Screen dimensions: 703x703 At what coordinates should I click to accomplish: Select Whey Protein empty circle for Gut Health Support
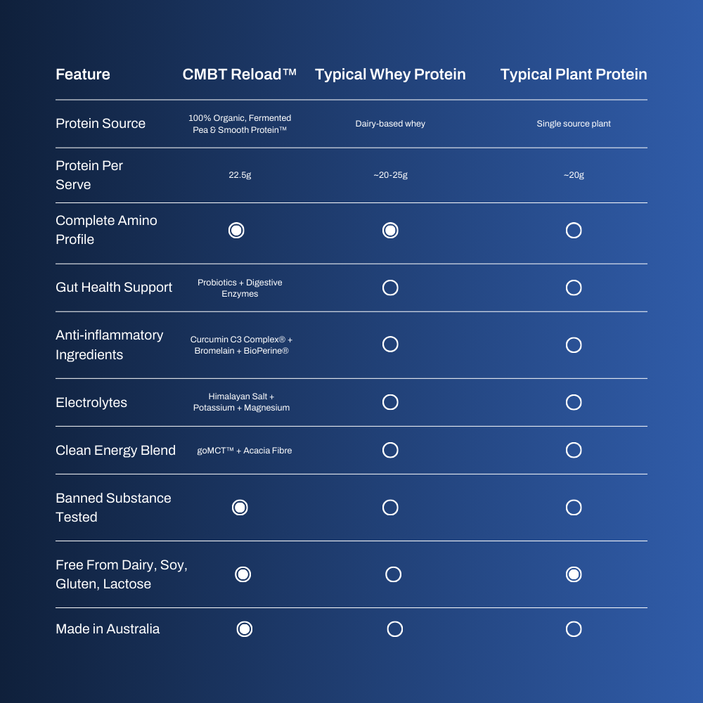click(390, 288)
